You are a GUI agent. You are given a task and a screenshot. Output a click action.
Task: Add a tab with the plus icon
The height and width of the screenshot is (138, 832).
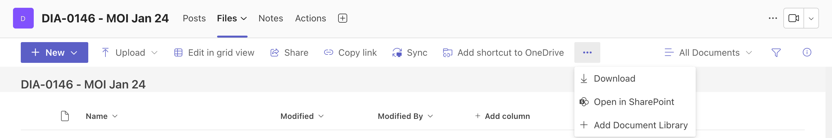tap(343, 18)
